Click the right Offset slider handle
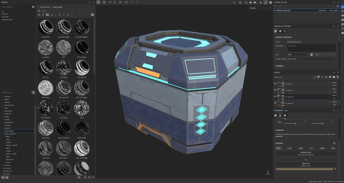 point(322,123)
